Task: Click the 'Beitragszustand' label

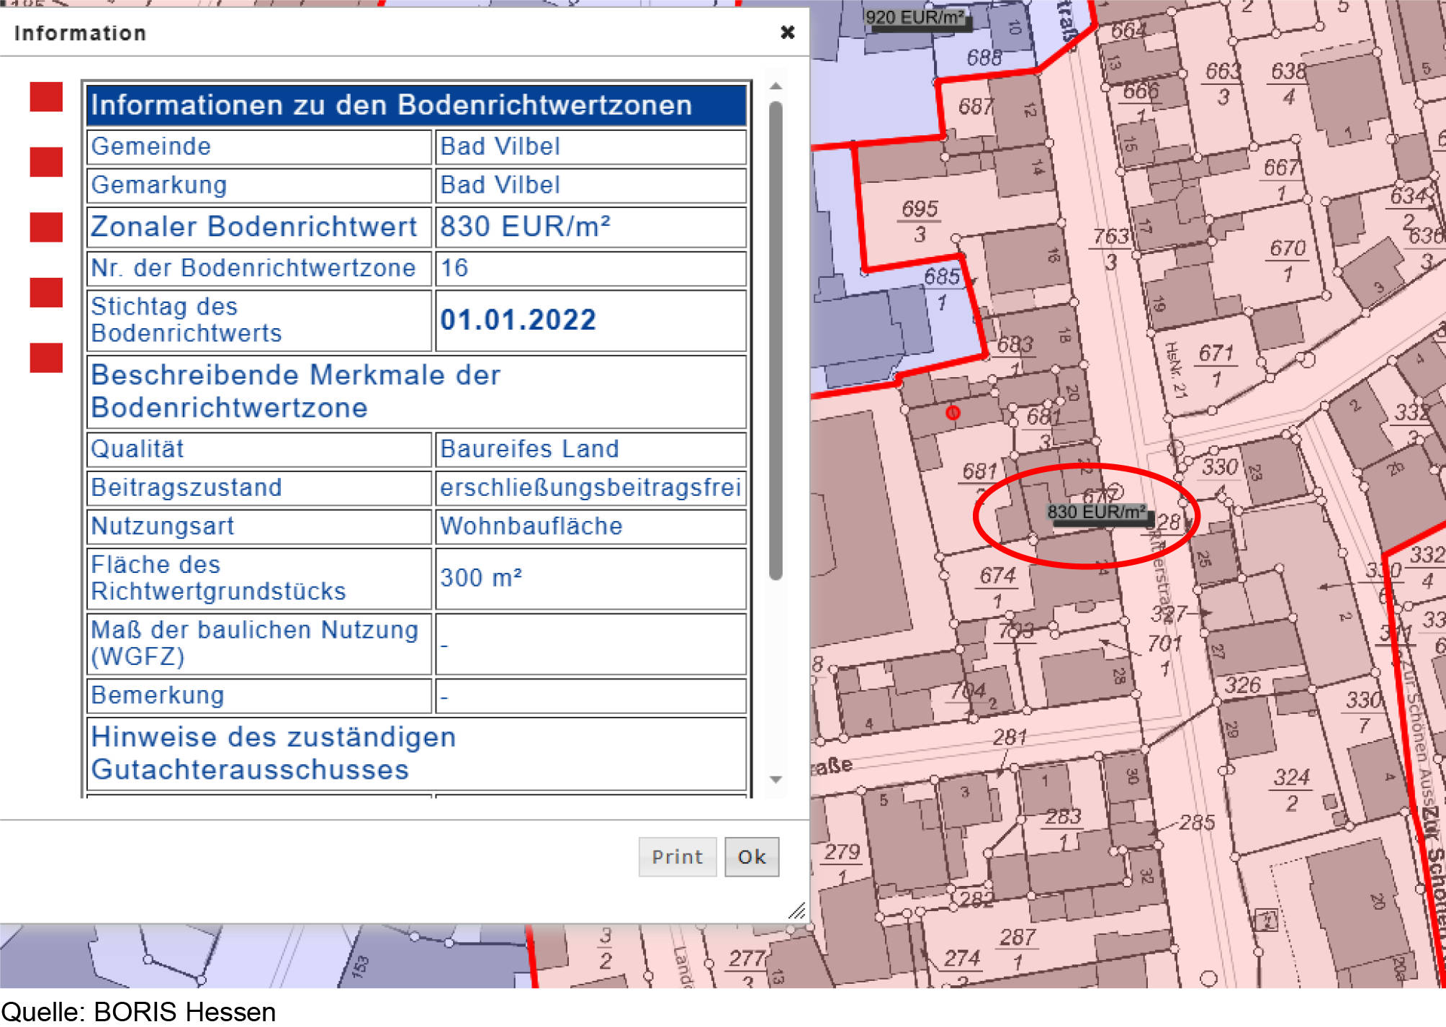Action: coord(186,487)
